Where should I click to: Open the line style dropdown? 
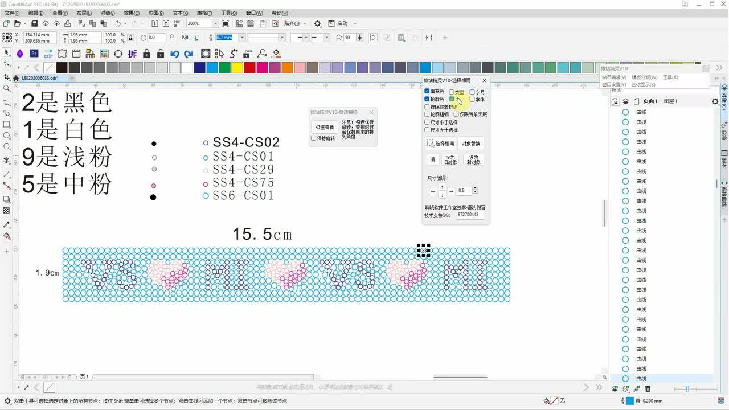coord(281,38)
